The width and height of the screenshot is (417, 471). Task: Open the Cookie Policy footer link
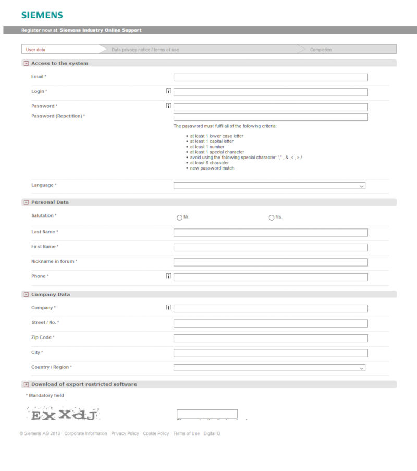coord(156,433)
